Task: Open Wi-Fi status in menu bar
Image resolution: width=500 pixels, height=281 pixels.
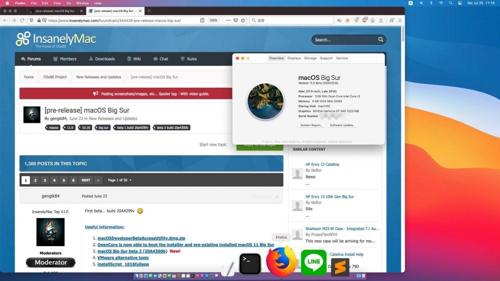Action: click(441, 3)
